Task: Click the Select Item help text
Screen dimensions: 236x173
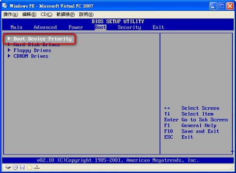Action: tap(197, 114)
